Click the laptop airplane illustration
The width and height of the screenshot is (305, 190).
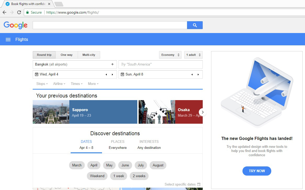tap(257, 92)
